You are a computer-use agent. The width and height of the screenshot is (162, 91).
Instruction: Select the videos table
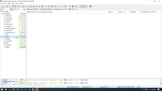(x=8, y=47)
